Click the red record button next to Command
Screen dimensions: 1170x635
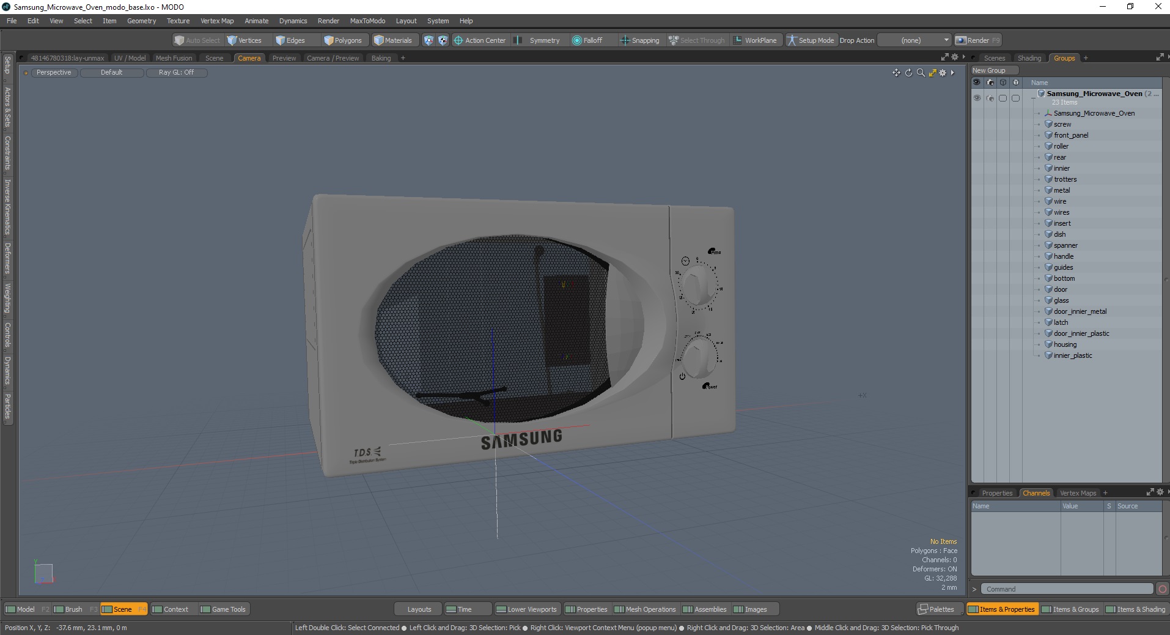coord(1163,589)
